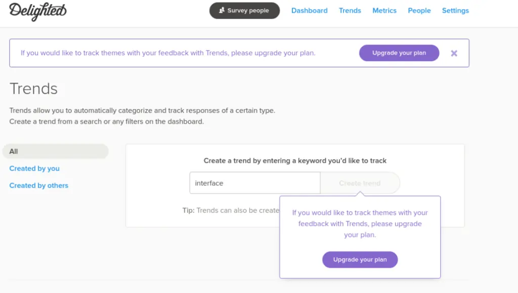The image size is (518, 293).
Task: Open the Survey people button
Action: point(244,11)
